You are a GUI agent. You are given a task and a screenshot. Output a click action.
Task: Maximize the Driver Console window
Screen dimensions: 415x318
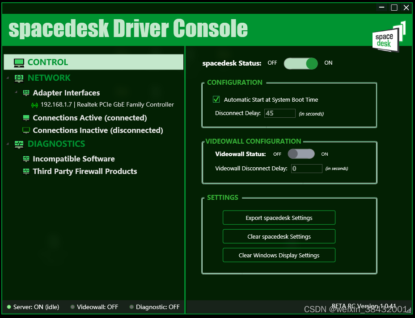tap(394, 8)
